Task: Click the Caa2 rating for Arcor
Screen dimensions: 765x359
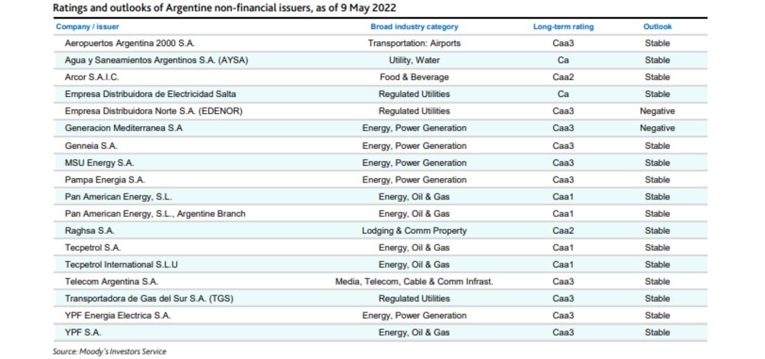Action: (563, 77)
